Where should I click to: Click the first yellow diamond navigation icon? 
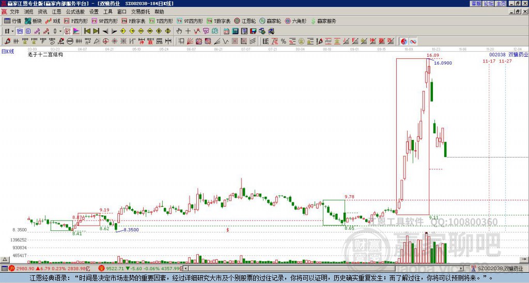click(123, 32)
